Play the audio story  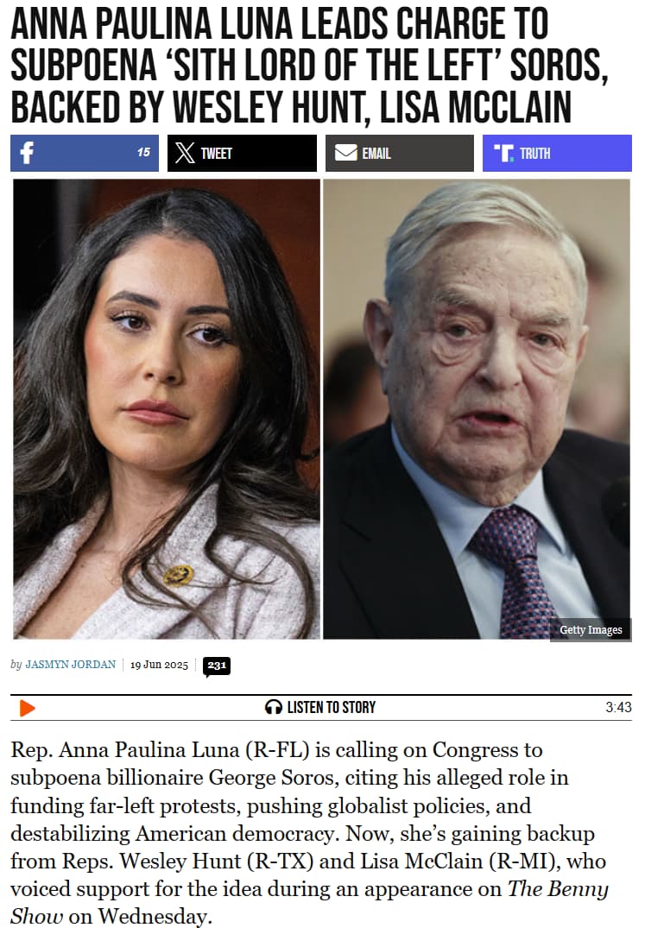(27, 707)
